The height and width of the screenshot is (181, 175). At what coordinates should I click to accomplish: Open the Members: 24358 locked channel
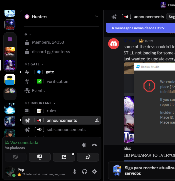point(62,42)
